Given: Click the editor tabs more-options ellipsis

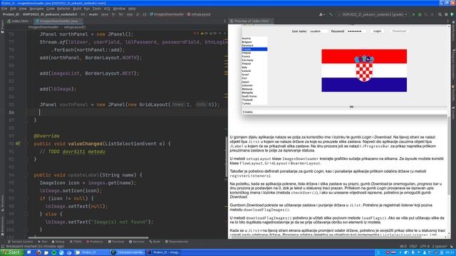Looking at the screenshot, I should tap(224, 21).
